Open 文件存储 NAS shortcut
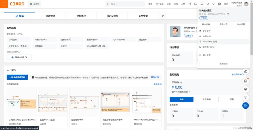The width and height of the screenshot is (253, 130). coord(123,40)
